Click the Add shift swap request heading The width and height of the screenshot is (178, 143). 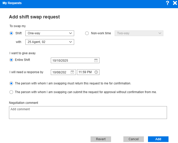[34, 17]
